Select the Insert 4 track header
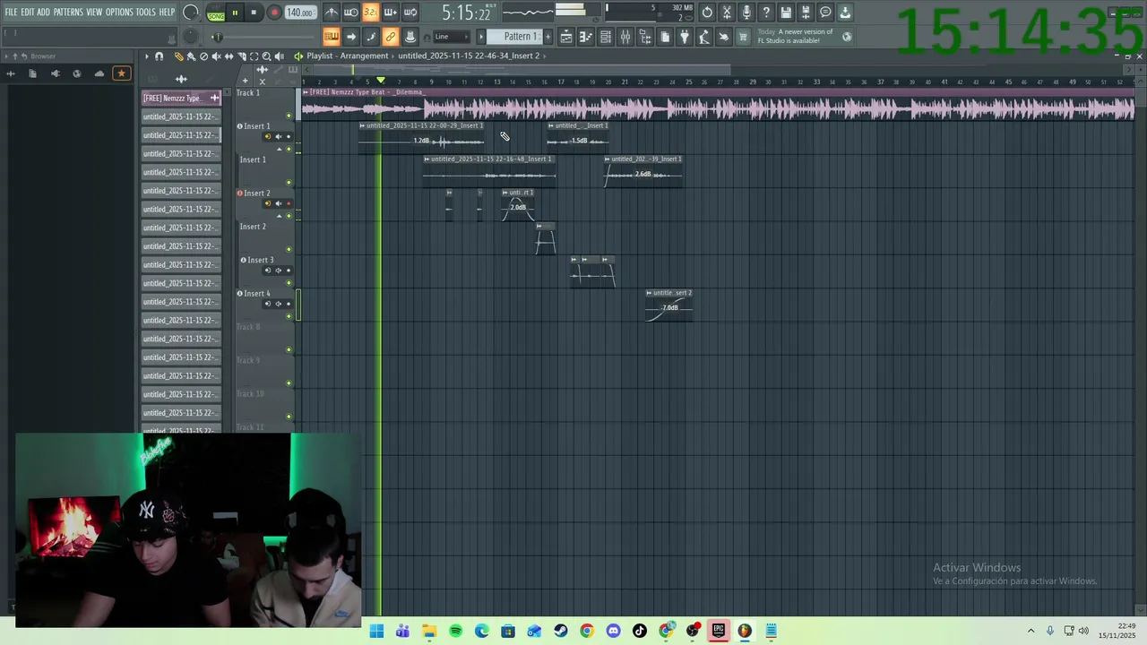 (x=265, y=305)
